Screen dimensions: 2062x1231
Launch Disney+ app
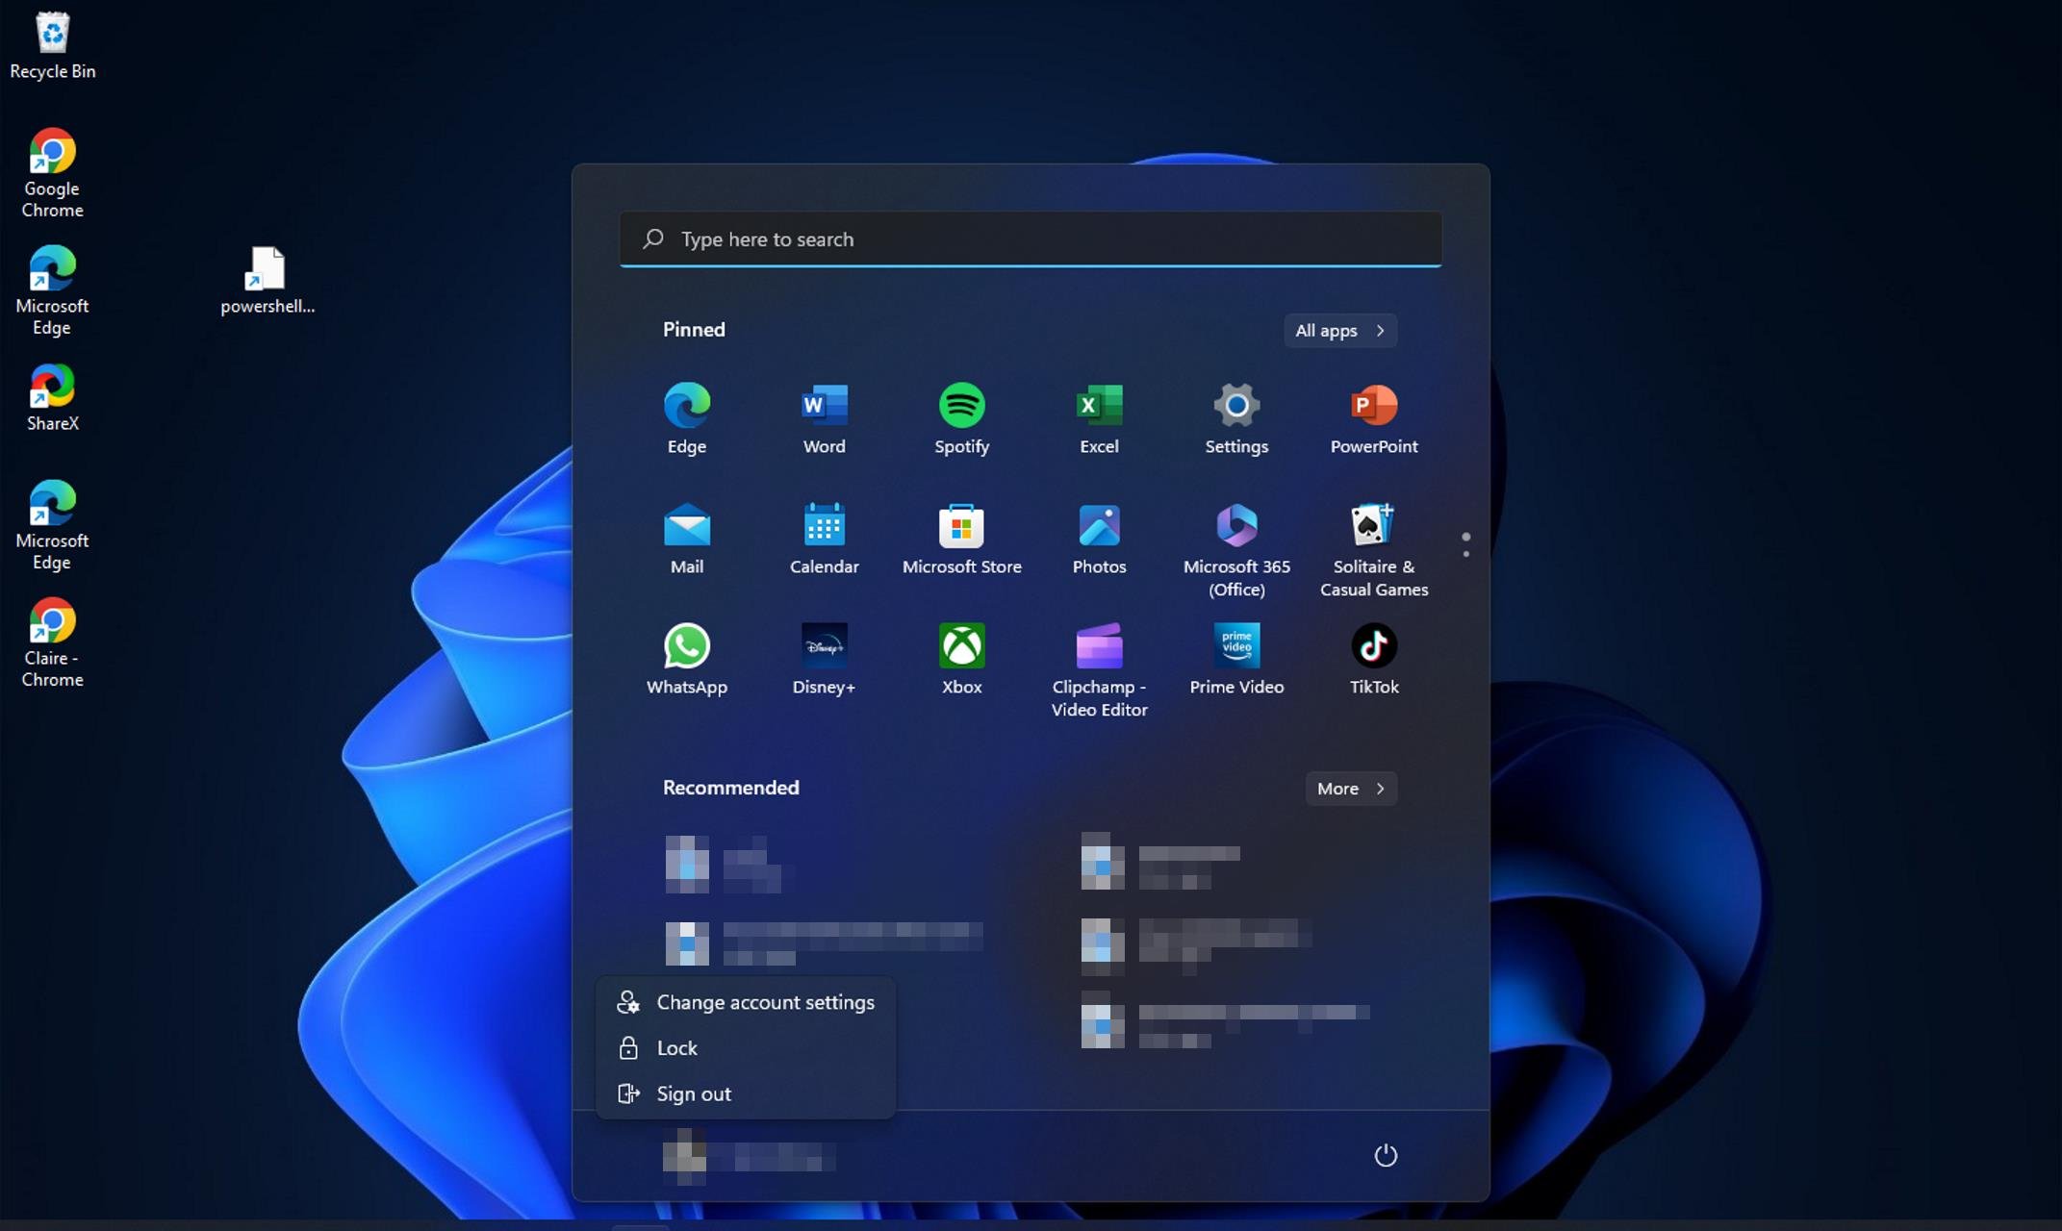pos(824,659)
